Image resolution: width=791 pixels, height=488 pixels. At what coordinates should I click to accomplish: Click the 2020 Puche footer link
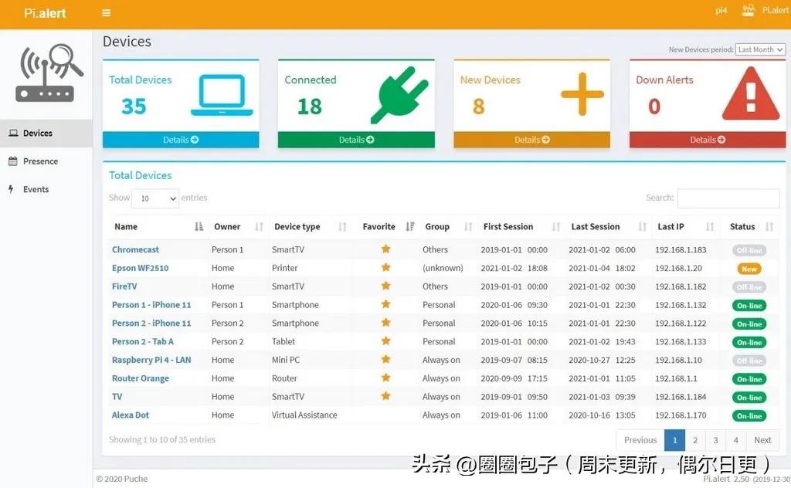[122, 479]
